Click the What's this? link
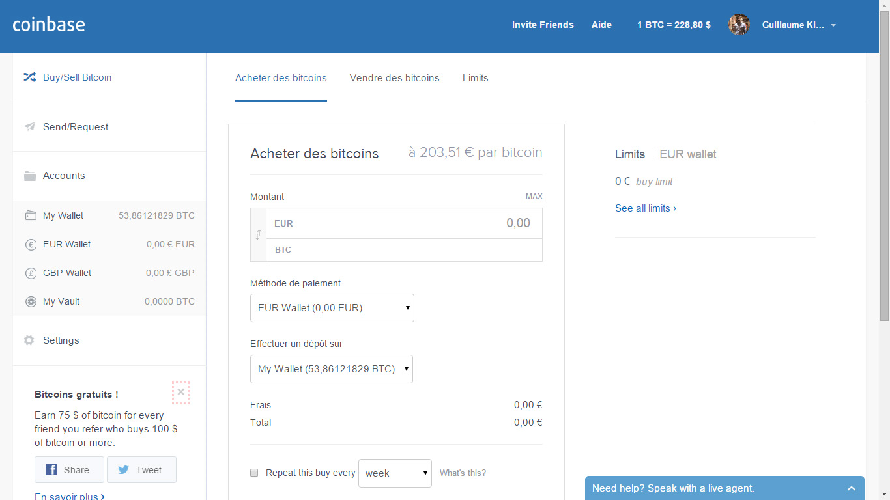This screenshot has height=500, width=890. point(463,473)
